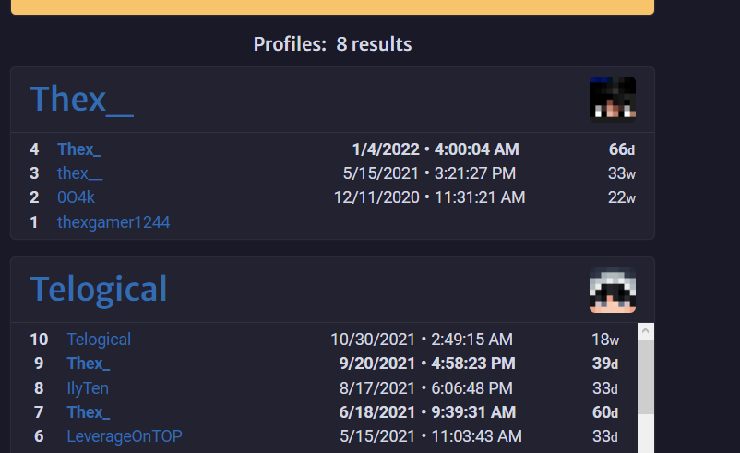The image size is (740, 453).
Task: Click the 66d duration for Thex_
Action: click(x=622, y=149)
